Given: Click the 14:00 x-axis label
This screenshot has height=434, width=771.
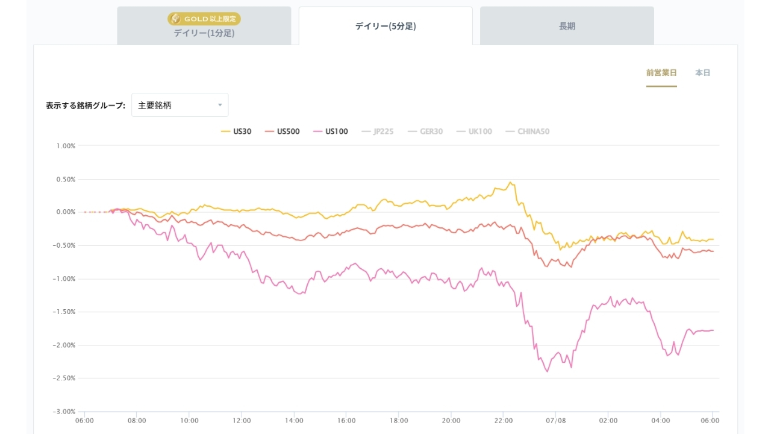Looking at the screenshot, I should pyautogui.click(x=294, y=420).
